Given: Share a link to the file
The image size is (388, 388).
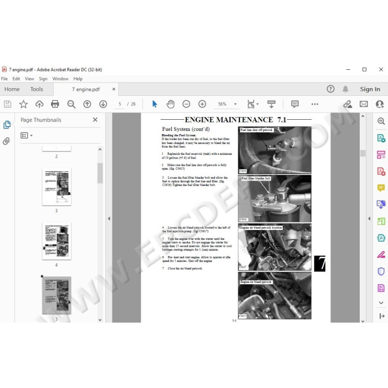Looking at the screenshot, I should tap(348, 104).
